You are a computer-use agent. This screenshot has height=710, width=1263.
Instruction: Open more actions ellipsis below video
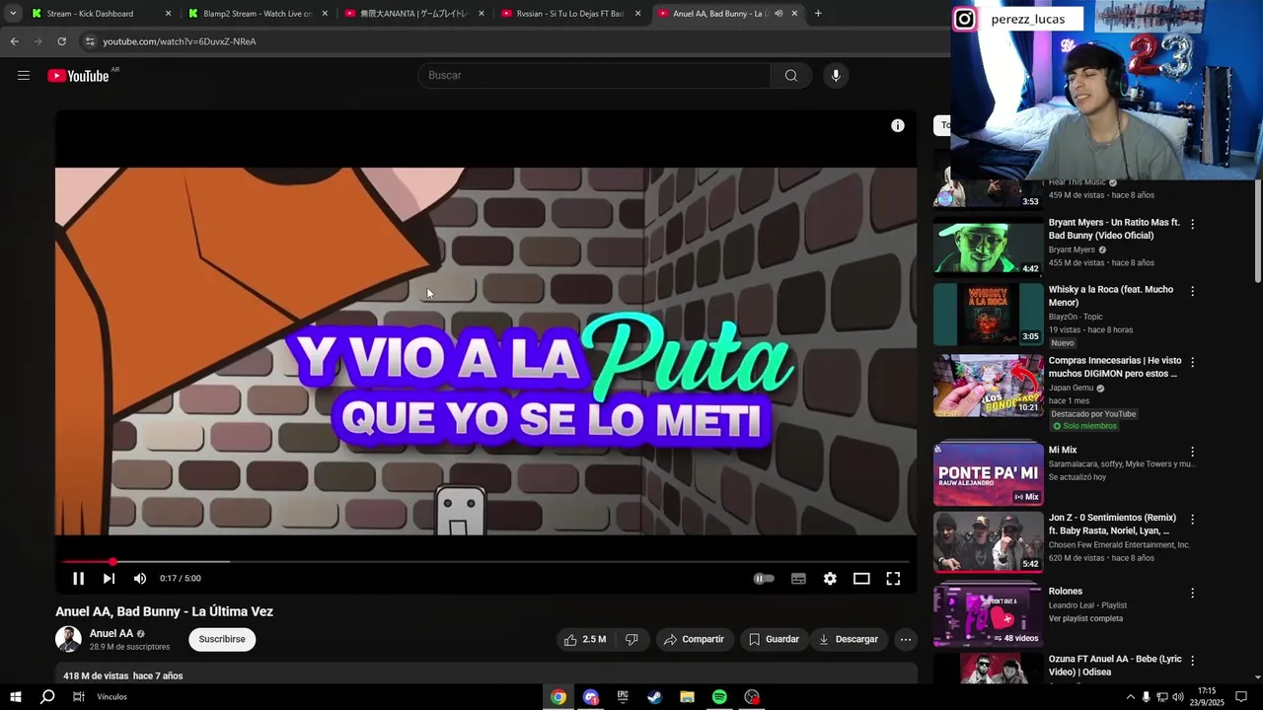coord(905,639)
